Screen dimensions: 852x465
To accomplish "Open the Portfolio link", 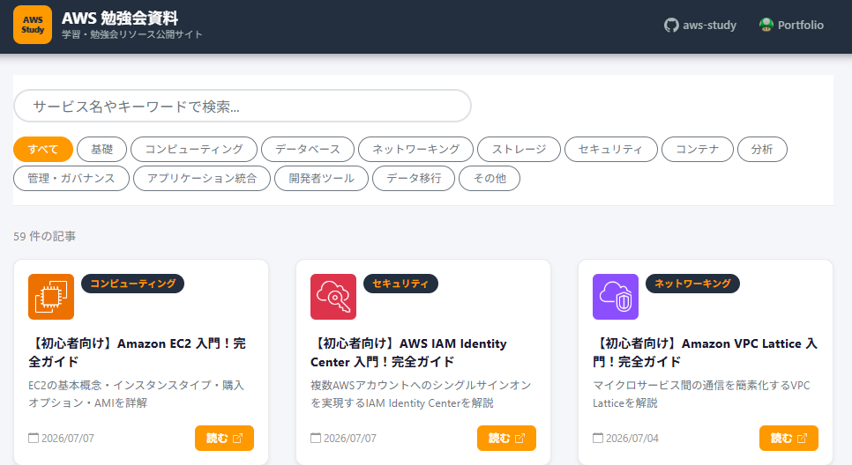I will point(792,25).
